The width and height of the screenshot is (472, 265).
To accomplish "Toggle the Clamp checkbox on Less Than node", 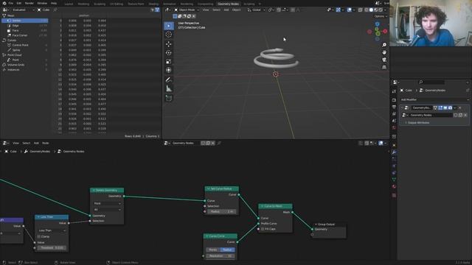I will click(39, 236).
